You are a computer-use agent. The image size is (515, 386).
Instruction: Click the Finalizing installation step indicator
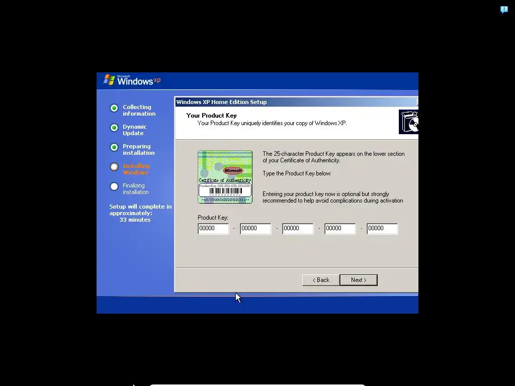pos(114,186)
